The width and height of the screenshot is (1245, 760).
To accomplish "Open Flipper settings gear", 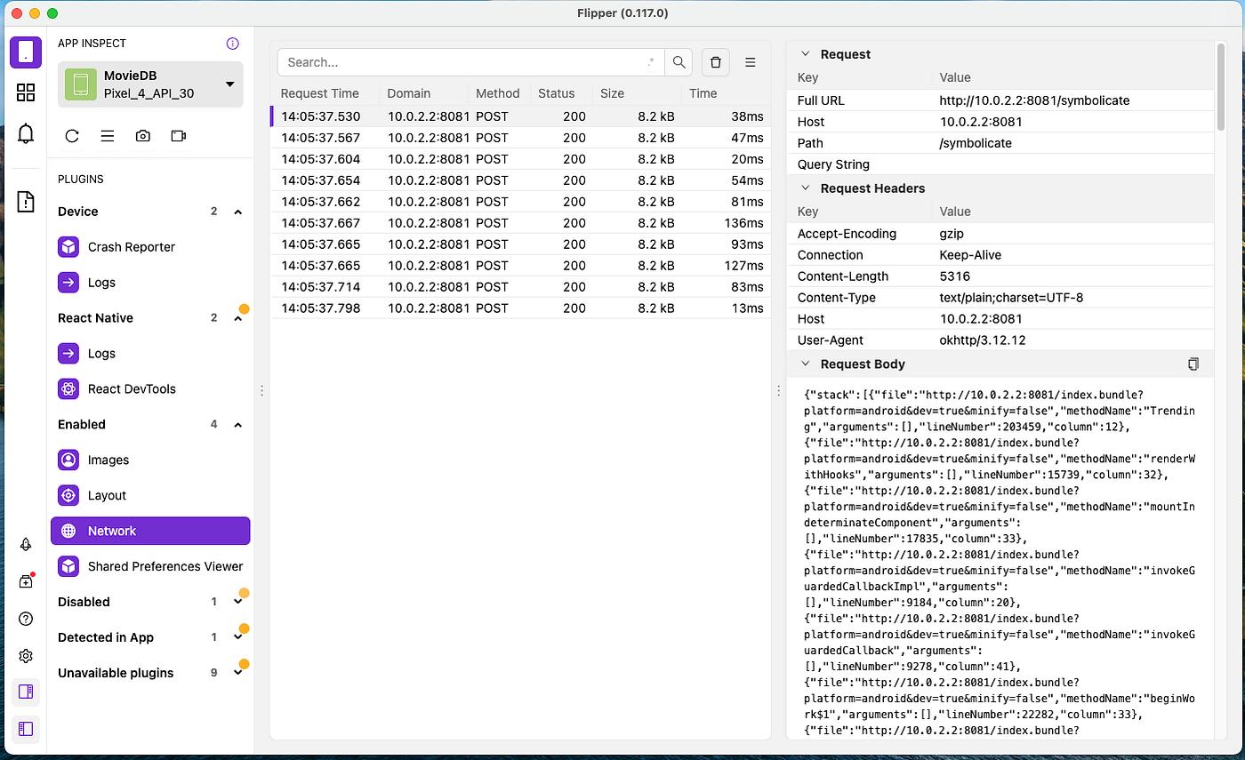I will click(x=26, y=656).
